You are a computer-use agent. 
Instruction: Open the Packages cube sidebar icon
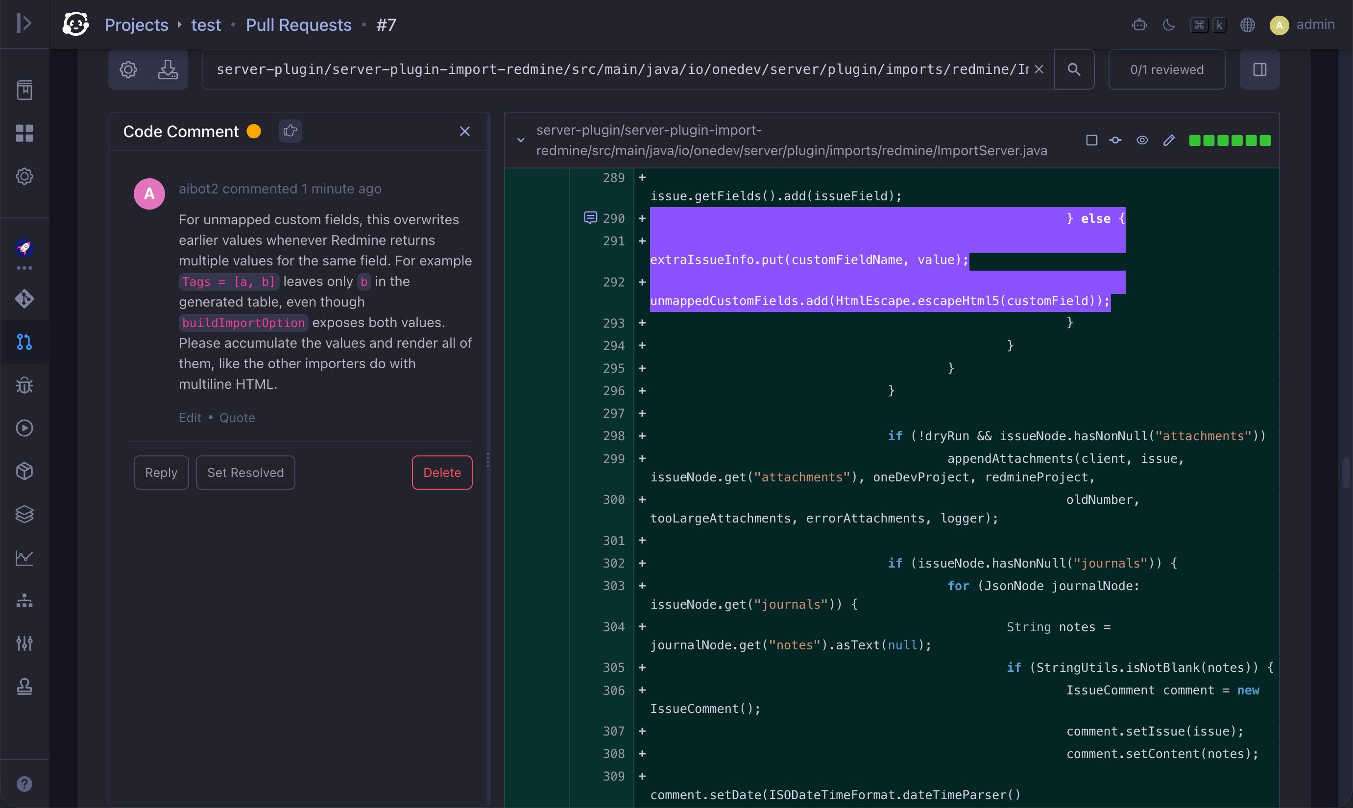(x=24, y=471)
